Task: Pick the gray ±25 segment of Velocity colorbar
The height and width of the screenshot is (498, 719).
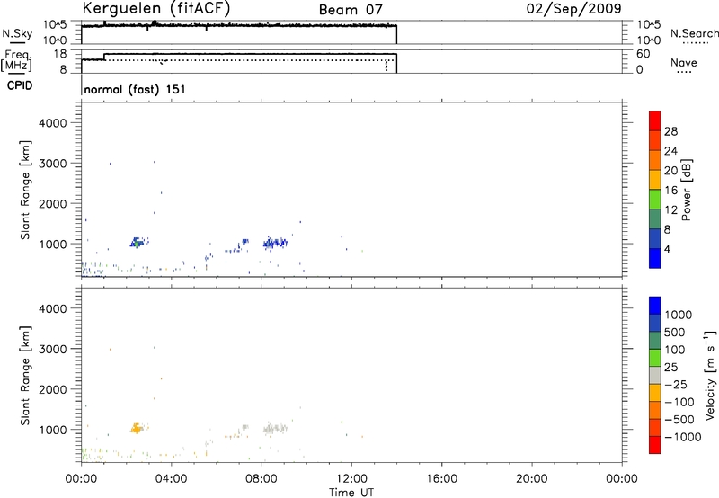Action: pyautogui.click(x=655, y=375)
